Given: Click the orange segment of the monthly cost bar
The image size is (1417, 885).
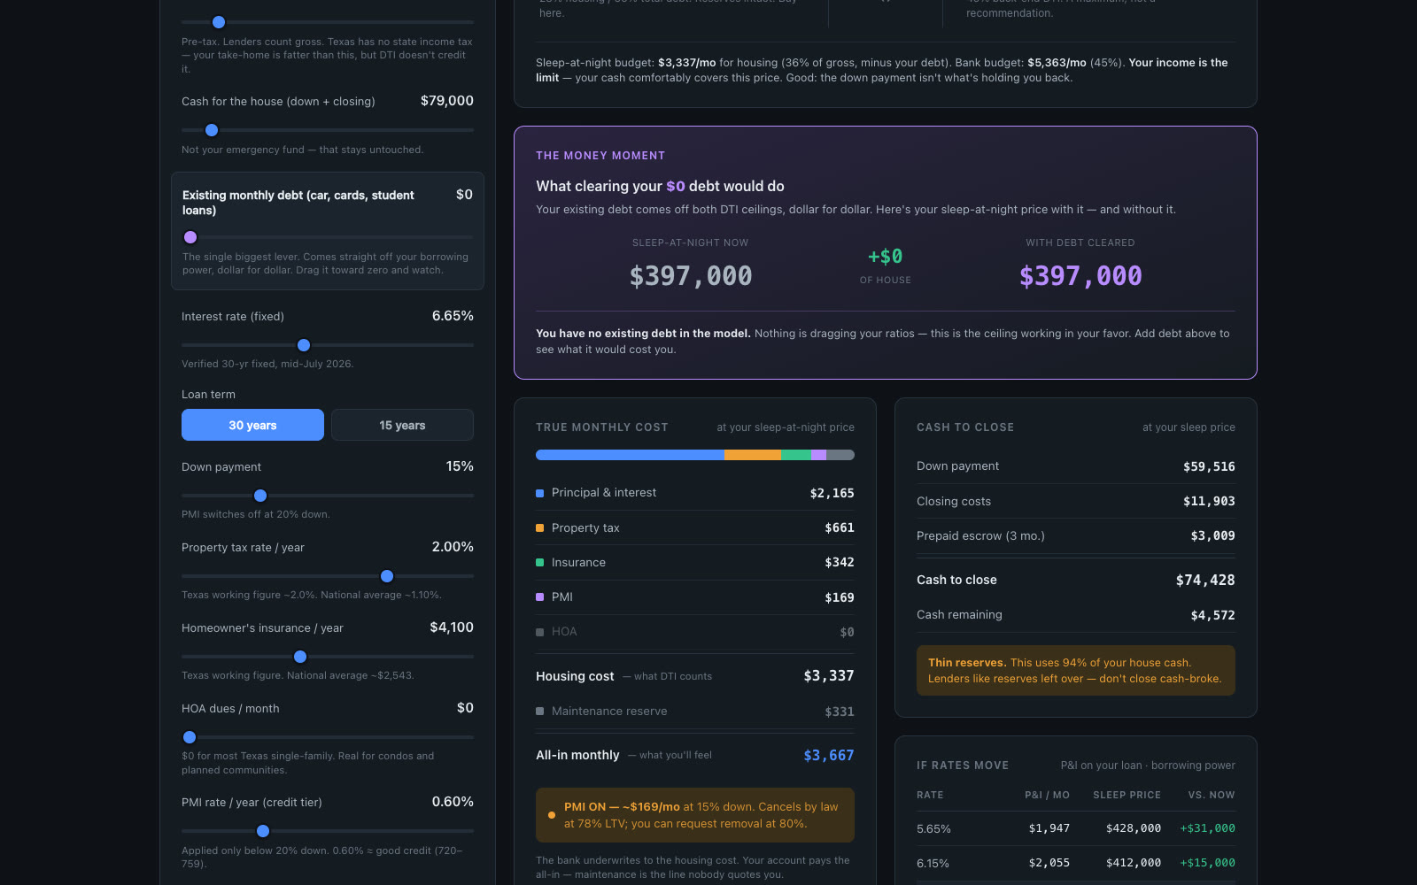Looking at the screenshot, I should click(x=753, y=455).
